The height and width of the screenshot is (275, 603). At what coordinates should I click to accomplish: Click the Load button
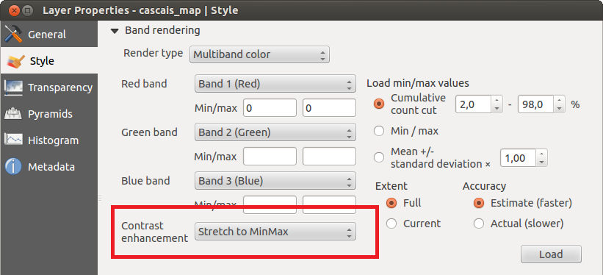(551, 254)
